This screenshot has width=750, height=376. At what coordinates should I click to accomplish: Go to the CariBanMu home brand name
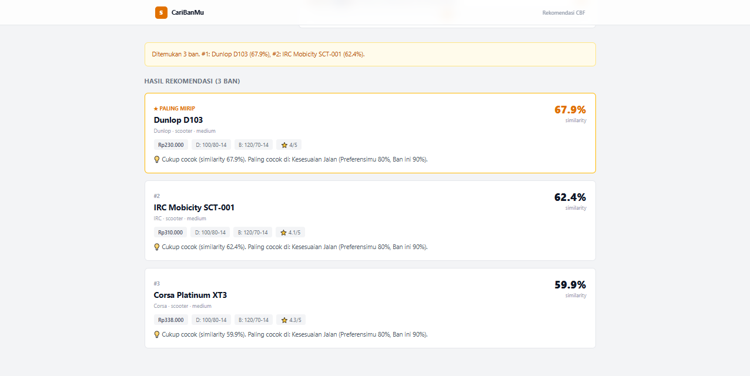(188, 12)
